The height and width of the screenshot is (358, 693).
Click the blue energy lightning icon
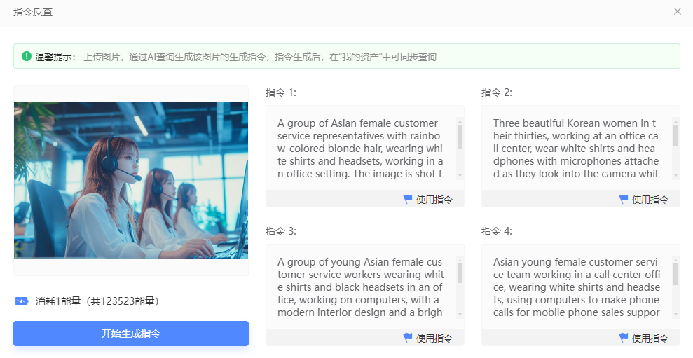tap(22, 301)
